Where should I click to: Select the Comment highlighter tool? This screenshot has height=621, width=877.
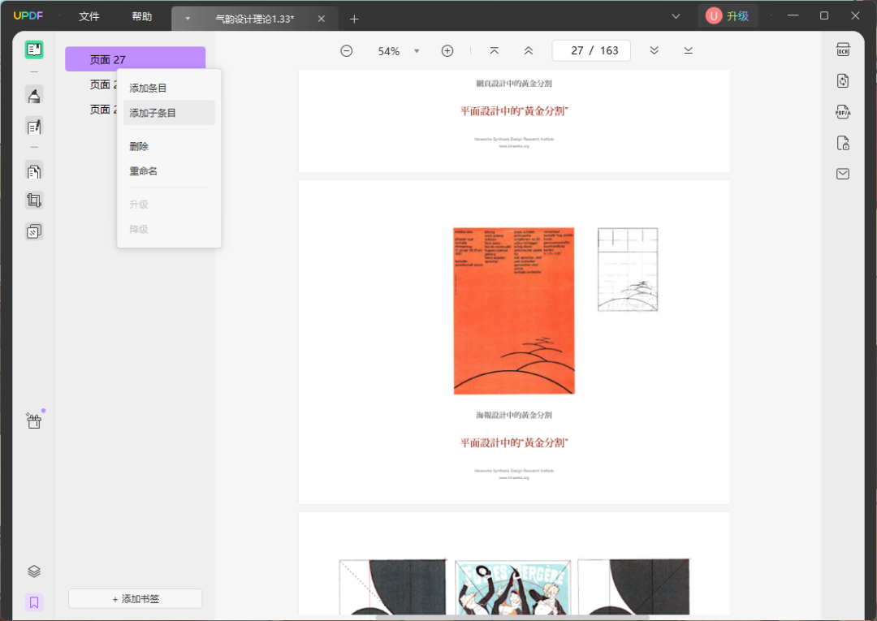(x=33, y=97)
